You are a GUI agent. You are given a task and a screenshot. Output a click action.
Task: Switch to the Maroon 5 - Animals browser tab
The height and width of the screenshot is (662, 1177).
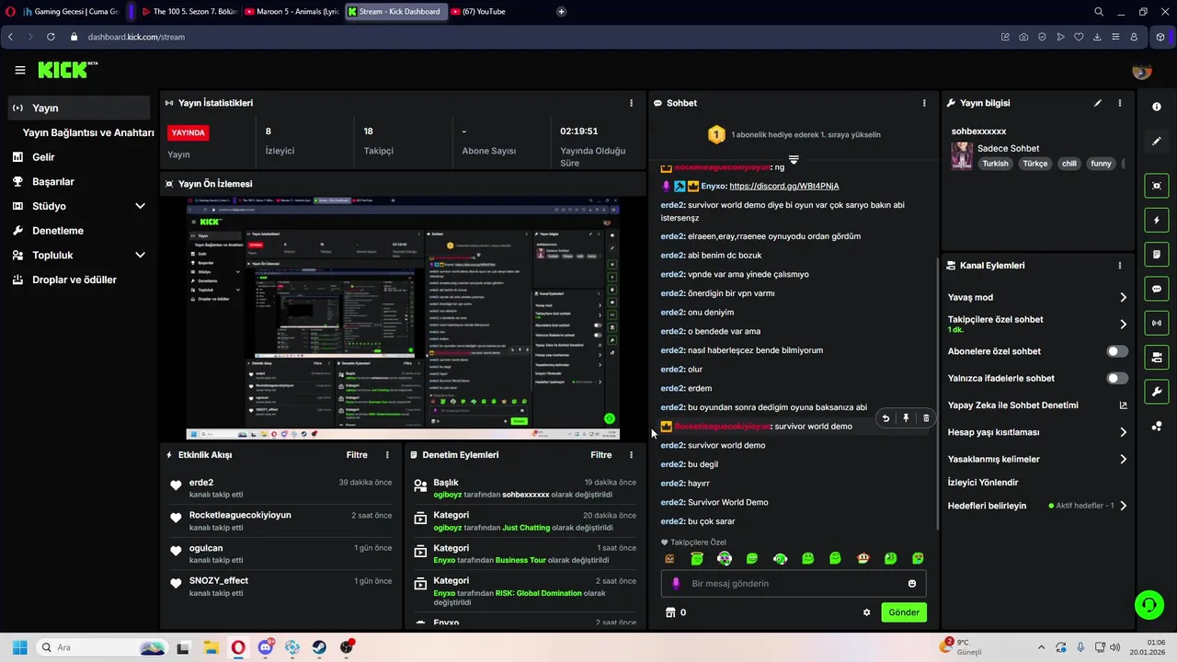point(292,12)
